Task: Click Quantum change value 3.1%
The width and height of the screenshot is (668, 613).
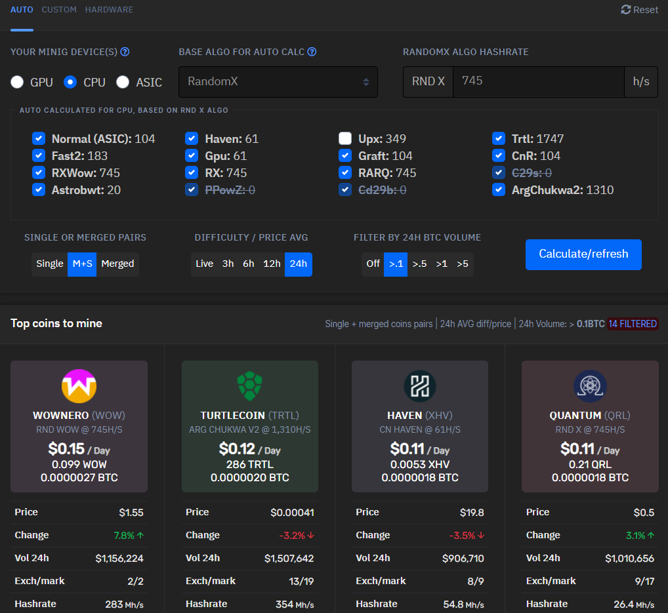Action: pos(640,536)
